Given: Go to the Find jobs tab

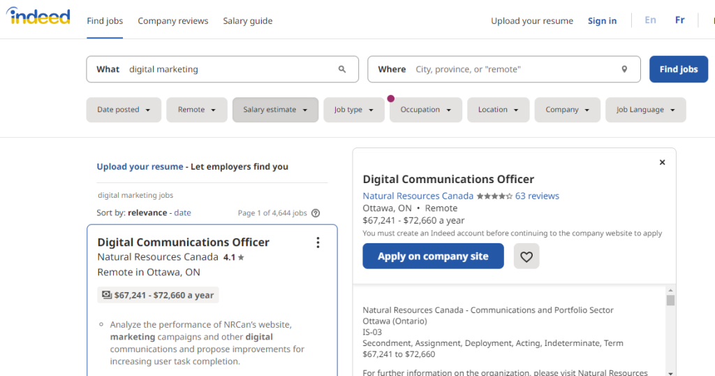Looking at the screenshot, I should 105,21.
